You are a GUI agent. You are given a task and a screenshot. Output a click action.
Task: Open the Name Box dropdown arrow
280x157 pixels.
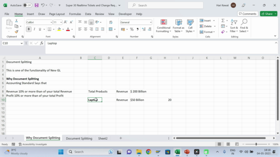21,43
